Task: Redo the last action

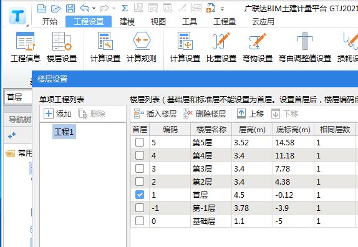Action: coord(104,9)
